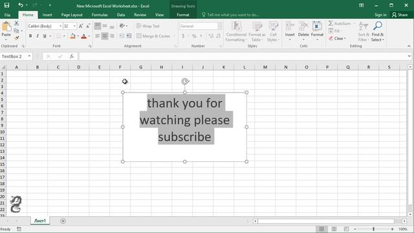Click AutoSum
Viewport: 414px width, 233px height.
point(340,23)
